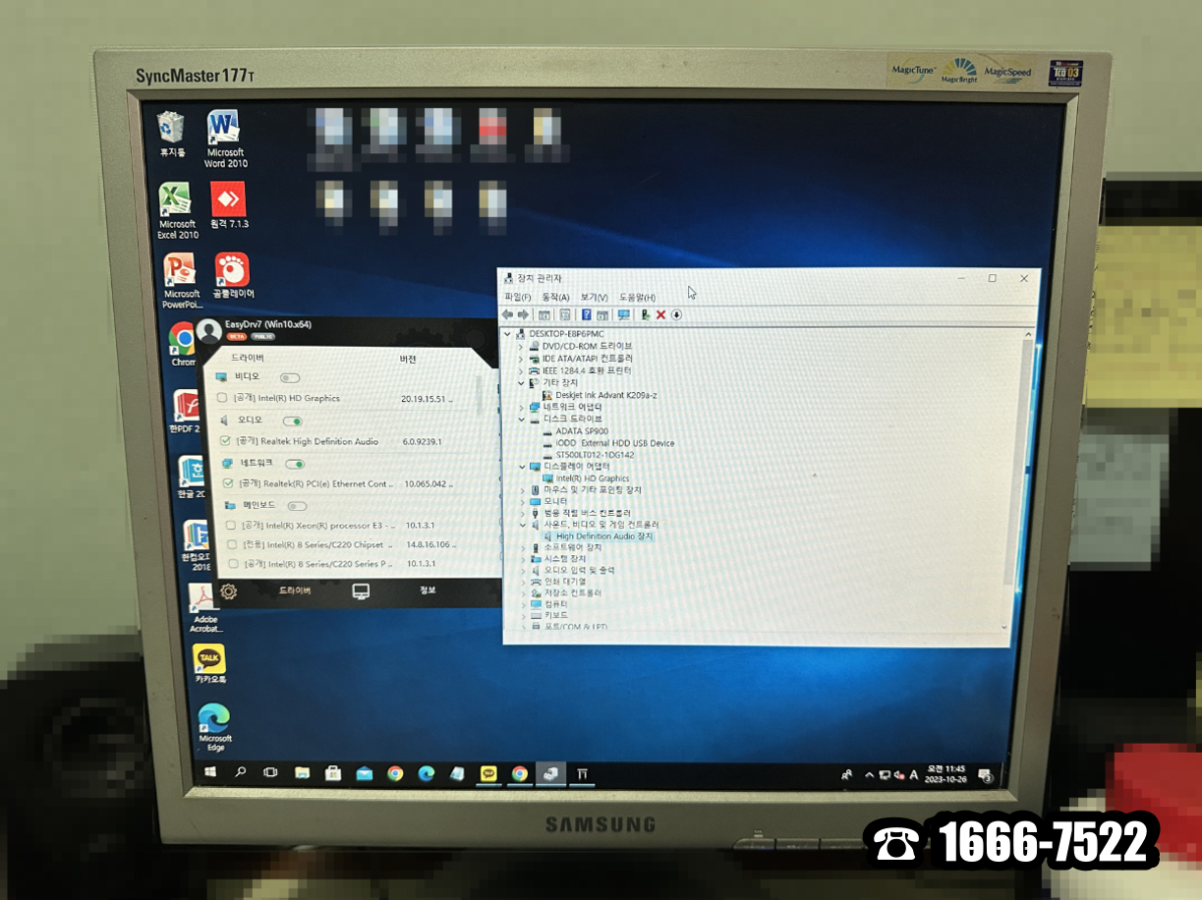This screenshot has height=900, width=1202.
Task: Click the forward arrow in Device Manager toolbar
Action: tap(523, 315)
